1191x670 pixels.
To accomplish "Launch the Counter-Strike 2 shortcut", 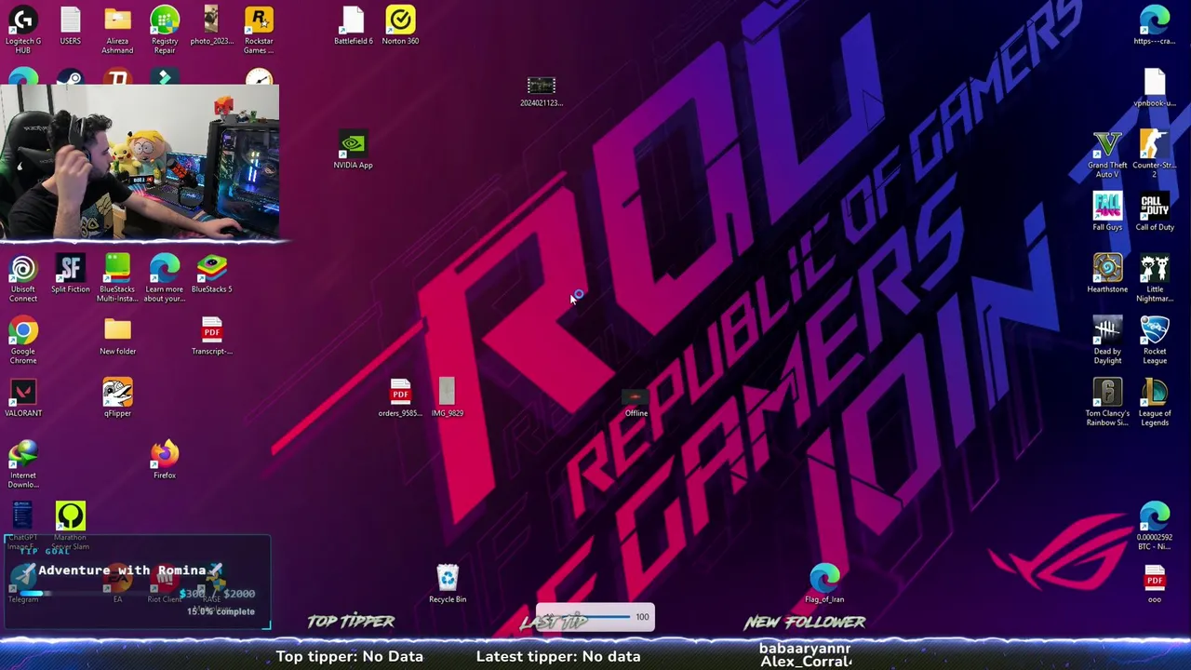I will tap(1154, 154).
